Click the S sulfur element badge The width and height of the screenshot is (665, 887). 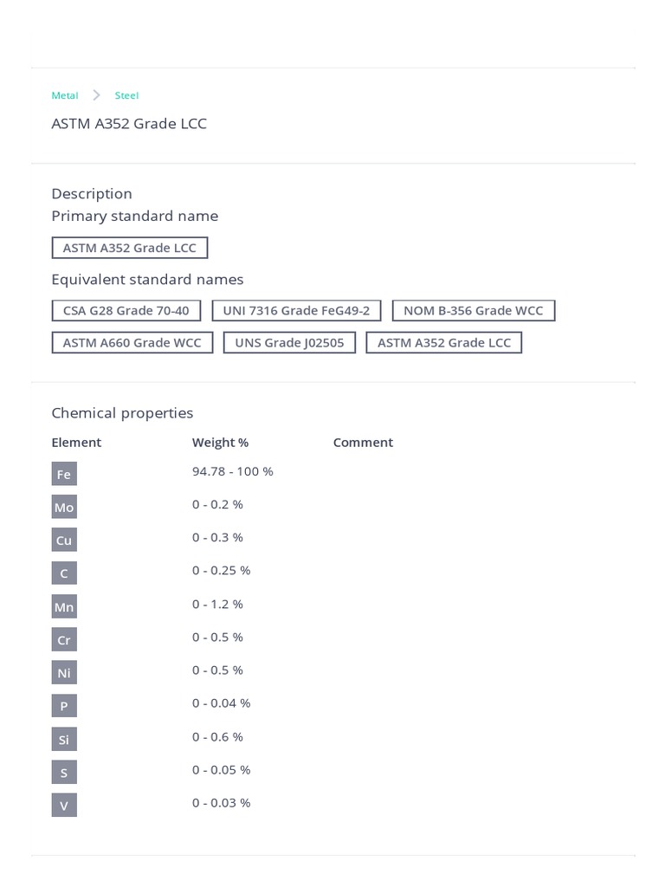click(x=64, y=772)
